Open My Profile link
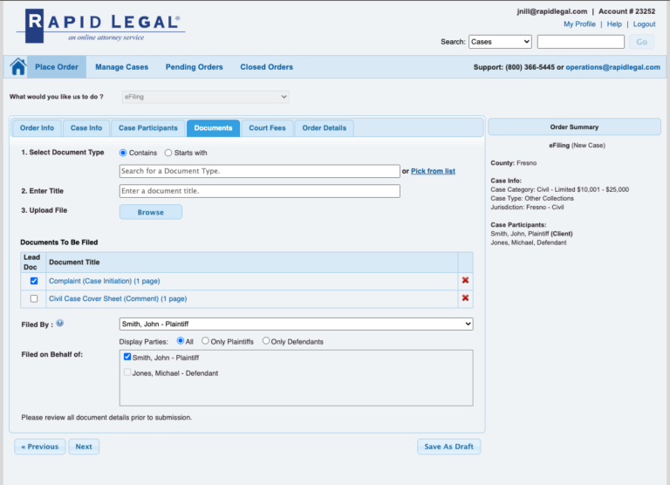This screenshot has height=485, width=670. (579, 24)
